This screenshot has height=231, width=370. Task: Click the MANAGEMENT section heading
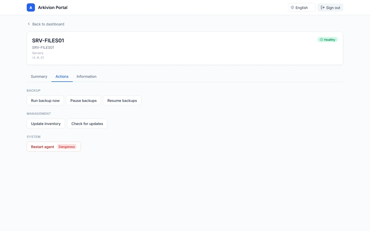click(39, 113)
